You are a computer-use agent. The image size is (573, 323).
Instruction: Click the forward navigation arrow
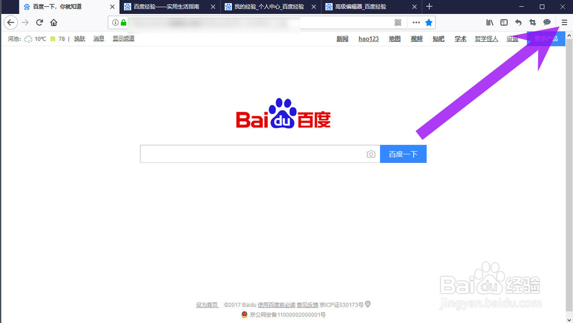point(25,23)
